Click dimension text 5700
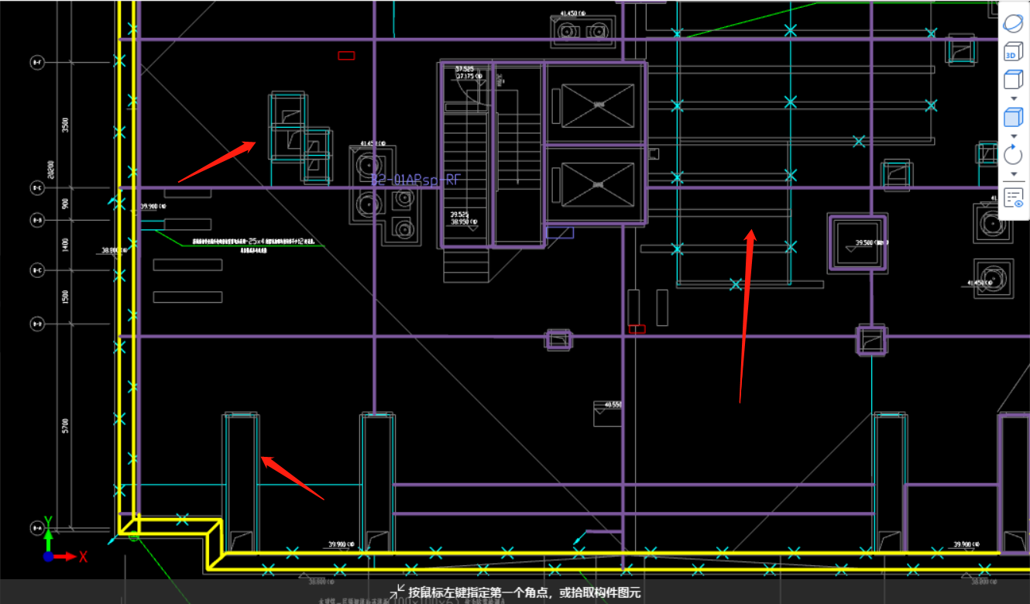This screenshot has height=604, width=1030. click(x=66, y=426)
